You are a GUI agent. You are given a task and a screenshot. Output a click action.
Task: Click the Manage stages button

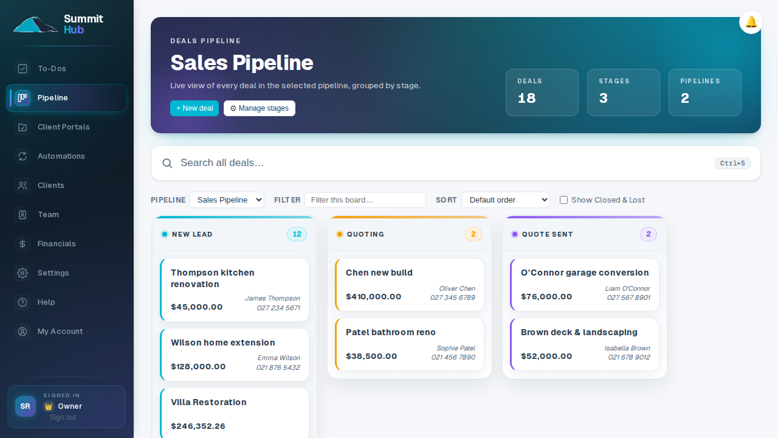pyautogui.click(x=260, y=108)
